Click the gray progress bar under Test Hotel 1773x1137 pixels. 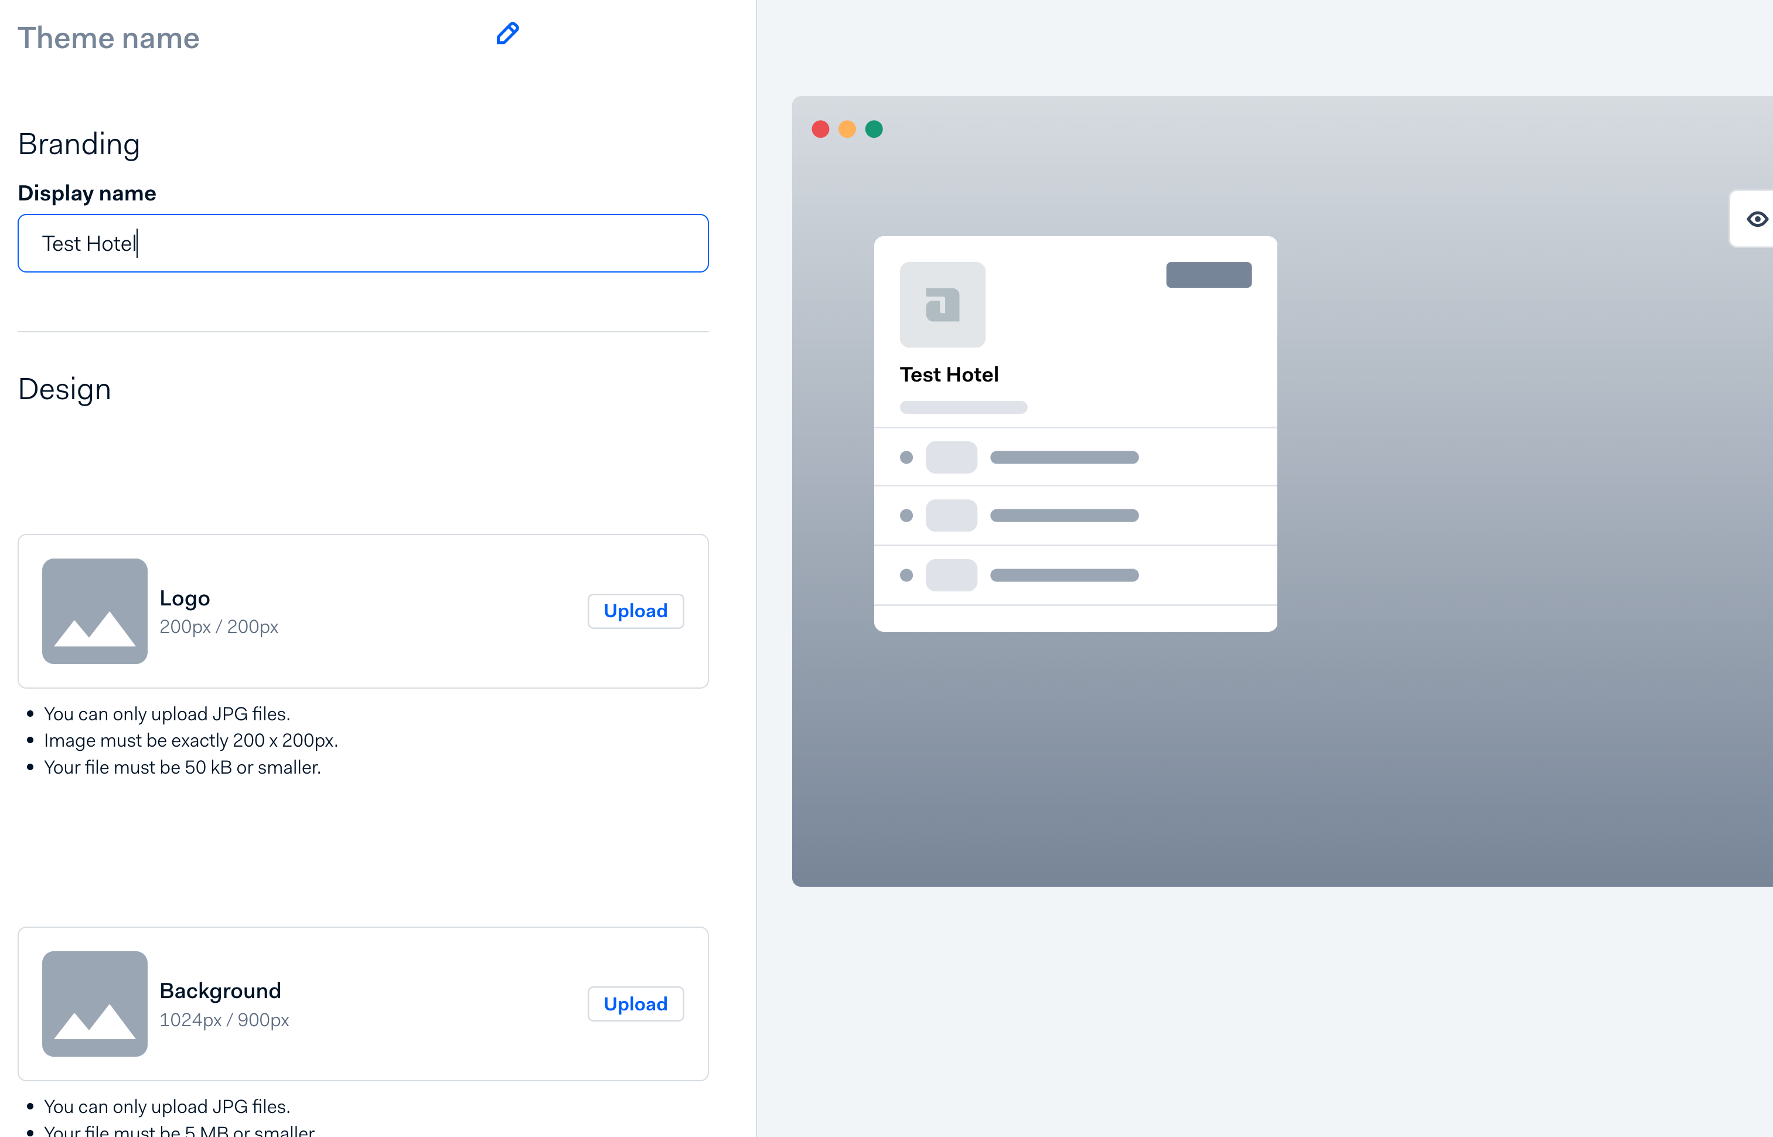963,407
